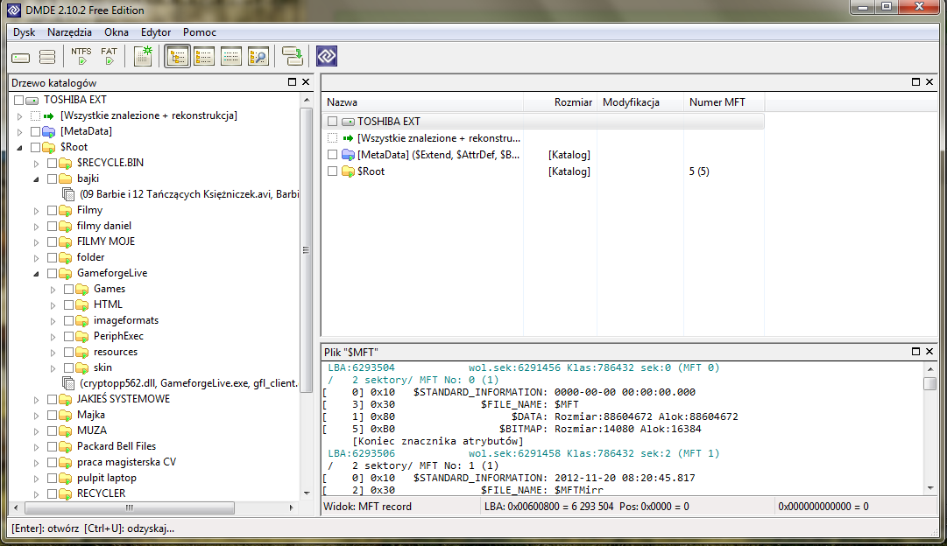Expand the [MetaData] tree node

(x=20, y=131)
